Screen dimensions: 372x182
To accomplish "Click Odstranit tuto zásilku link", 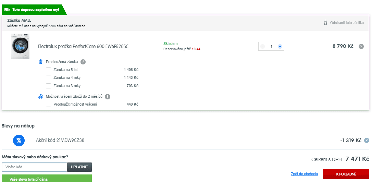I will 347,23.
